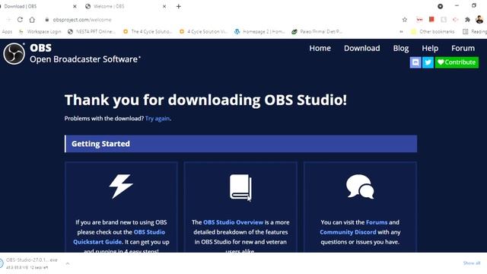Bookmark this page with the star
This screenshot has width=487, height=274.
click(404, 20)
